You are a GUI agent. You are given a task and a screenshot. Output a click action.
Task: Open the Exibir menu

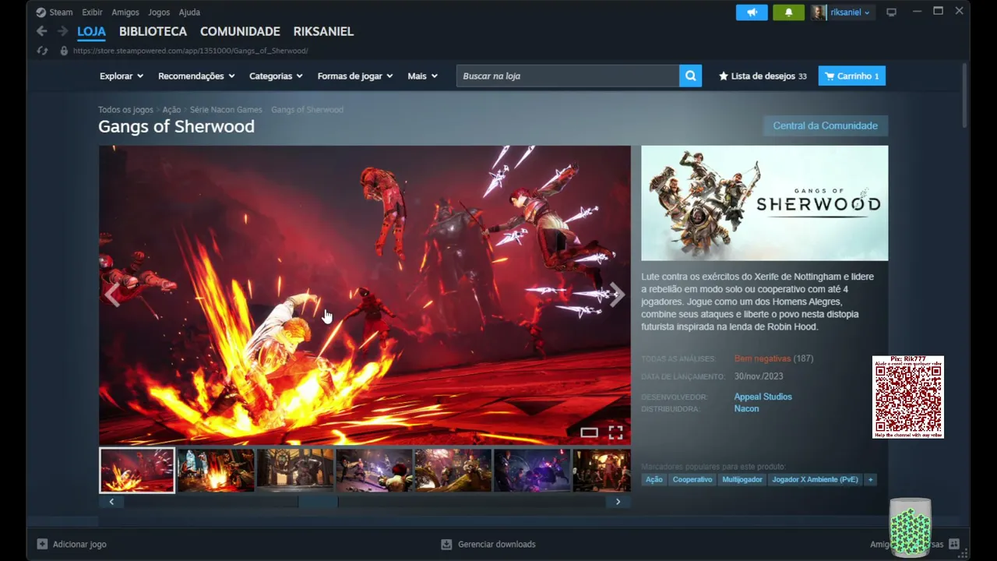point(92,12)
